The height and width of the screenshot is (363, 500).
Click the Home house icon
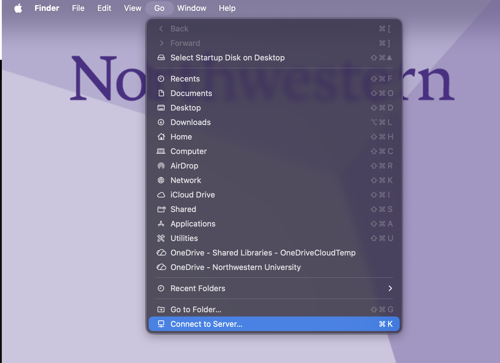point(161,137)
